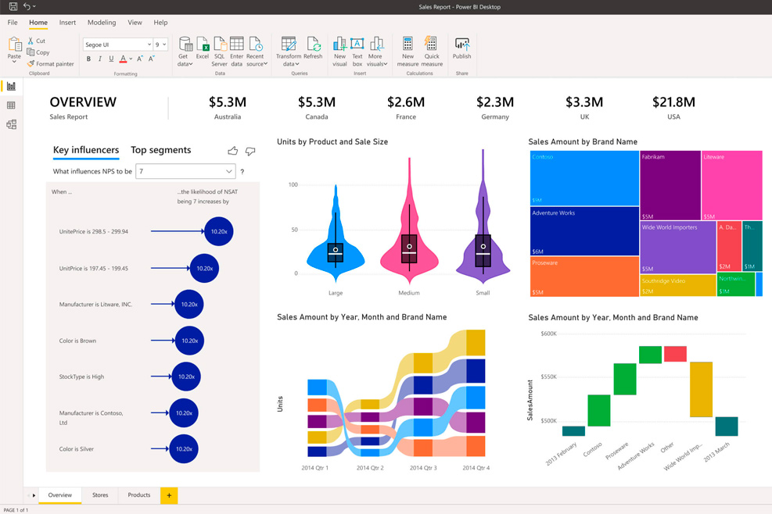Give thumbs up on Key influencers visual
Viewport: 772px width, 514px height.
(232, 150)
